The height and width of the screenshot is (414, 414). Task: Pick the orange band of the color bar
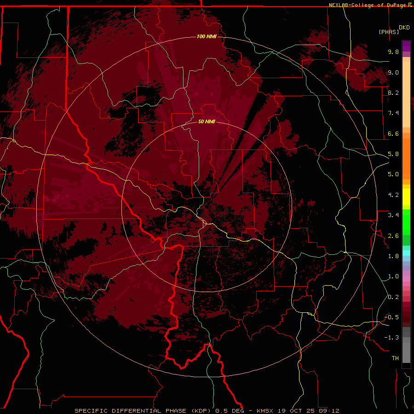(406, 159)
